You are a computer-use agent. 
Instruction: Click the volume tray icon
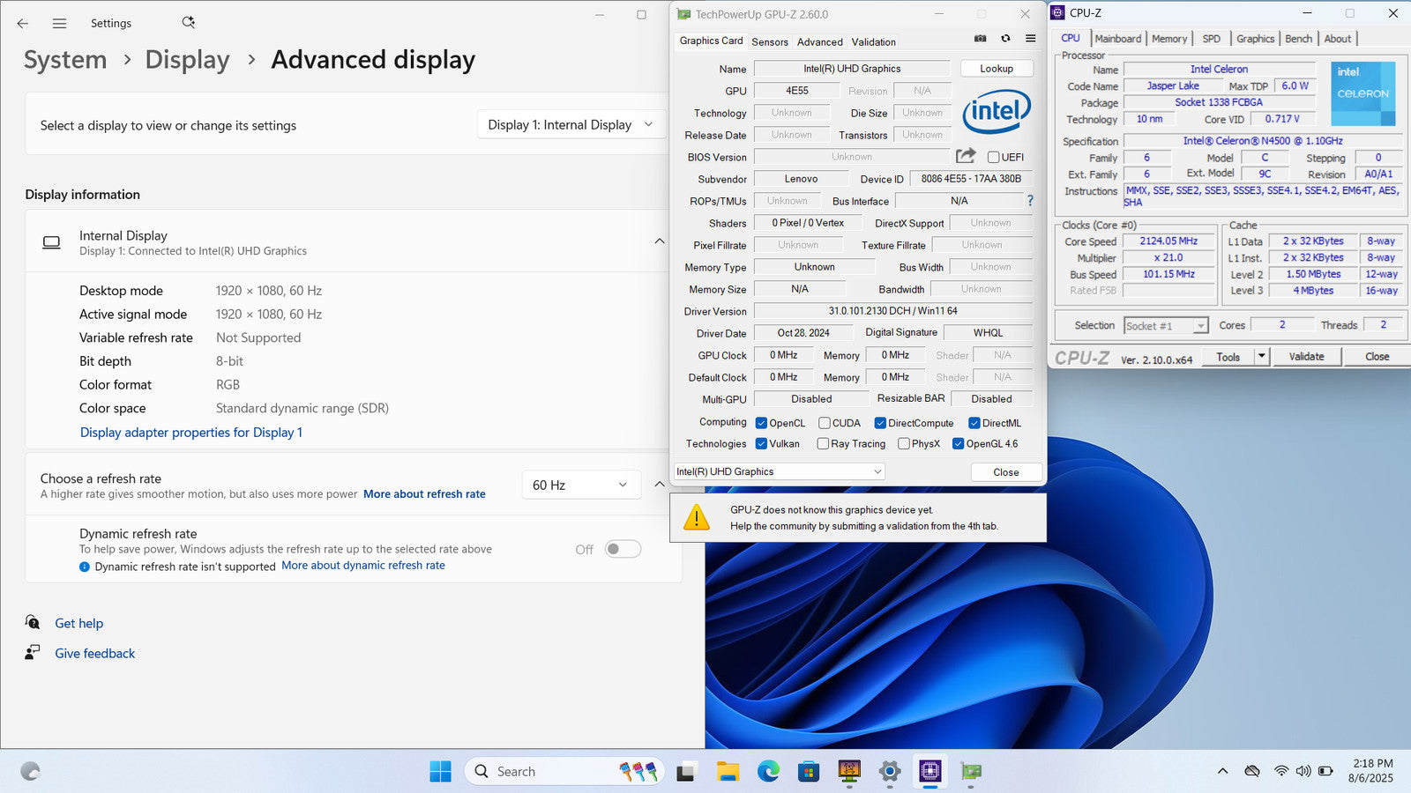(x=1303, y=771)
